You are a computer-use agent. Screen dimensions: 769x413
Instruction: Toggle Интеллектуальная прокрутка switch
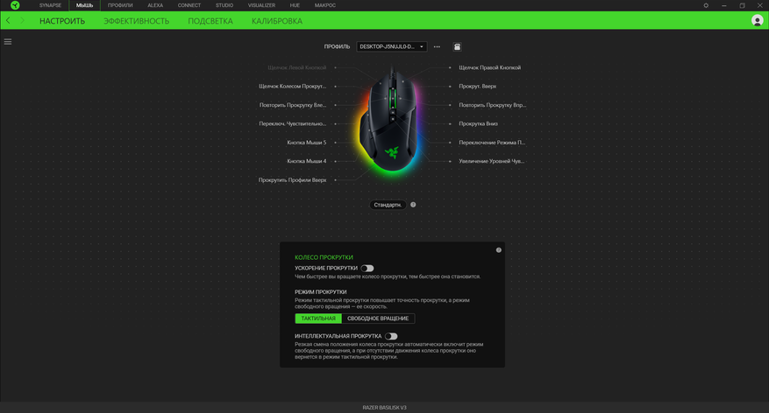391,336
